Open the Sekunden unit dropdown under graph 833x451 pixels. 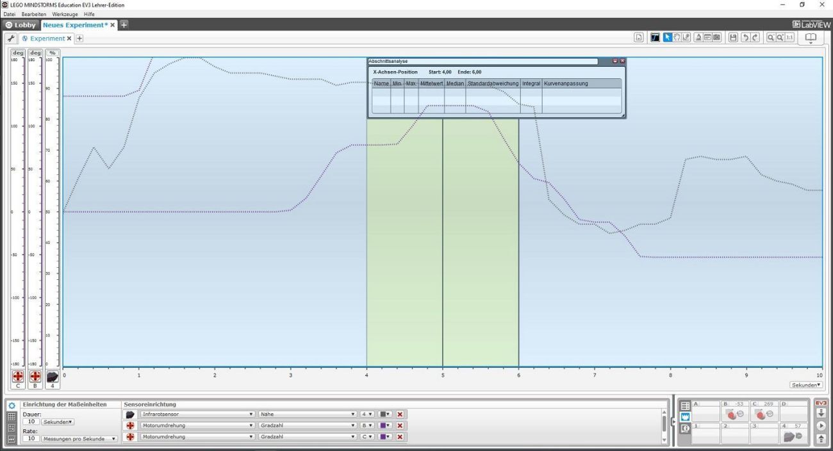pos(805,385)
